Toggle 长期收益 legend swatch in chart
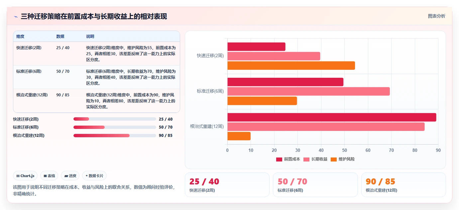This screenshot has height=210, width=459. (306, 159)
